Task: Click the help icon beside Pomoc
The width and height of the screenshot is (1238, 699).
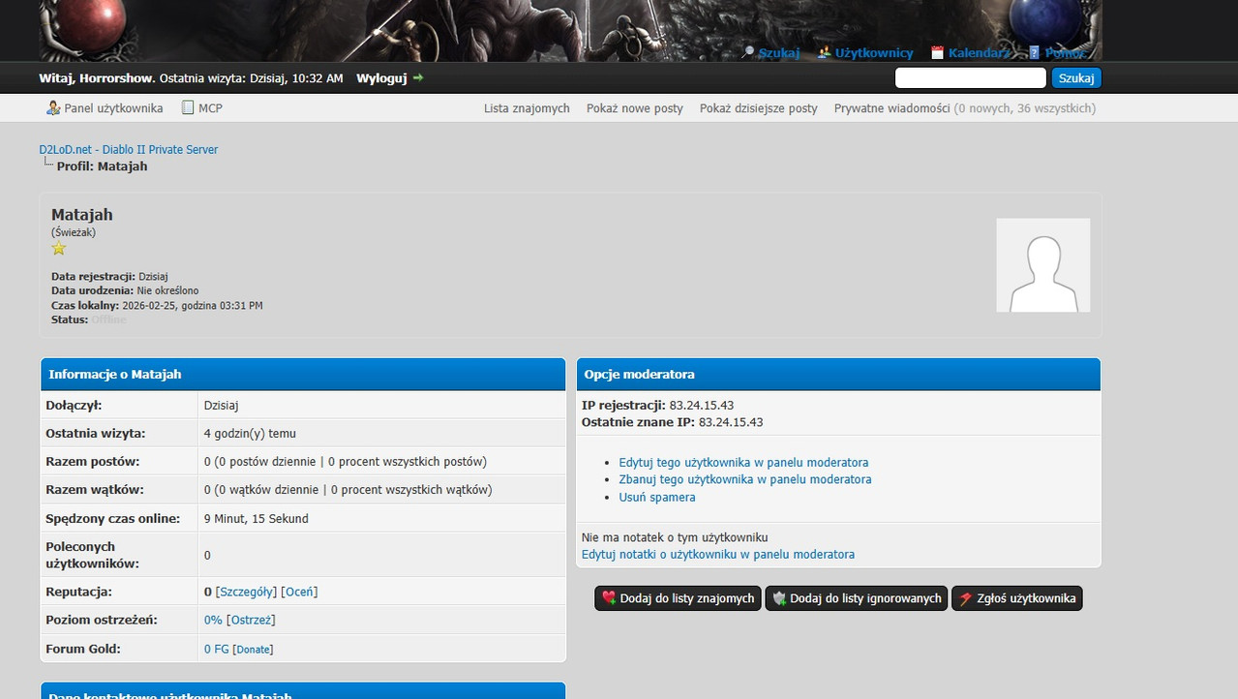Action: 1034,52
